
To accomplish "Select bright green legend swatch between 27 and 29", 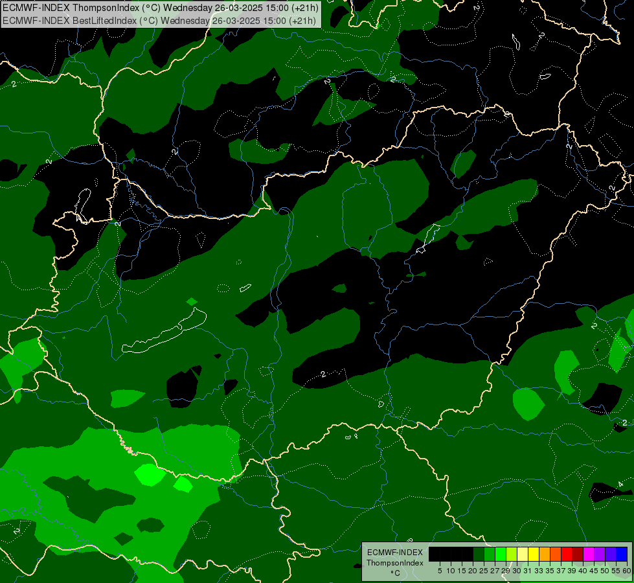I will [x=501, y=554].
